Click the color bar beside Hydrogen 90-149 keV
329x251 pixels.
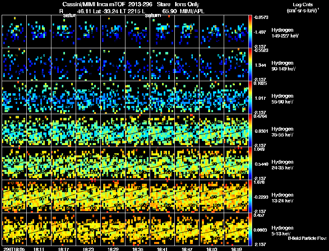[x=250, y=65]
